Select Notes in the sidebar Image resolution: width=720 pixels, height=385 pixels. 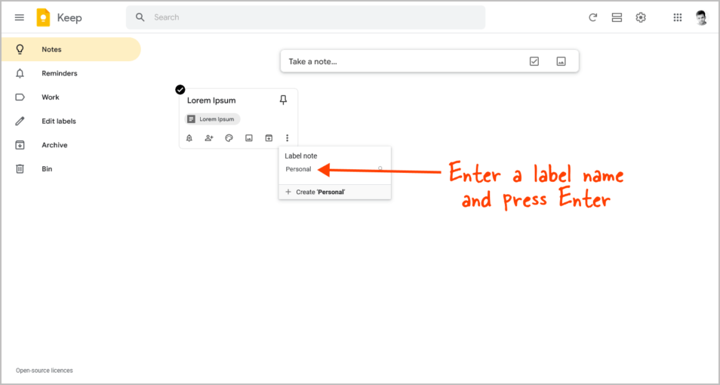pyautogui.click(x=71, y=49)
